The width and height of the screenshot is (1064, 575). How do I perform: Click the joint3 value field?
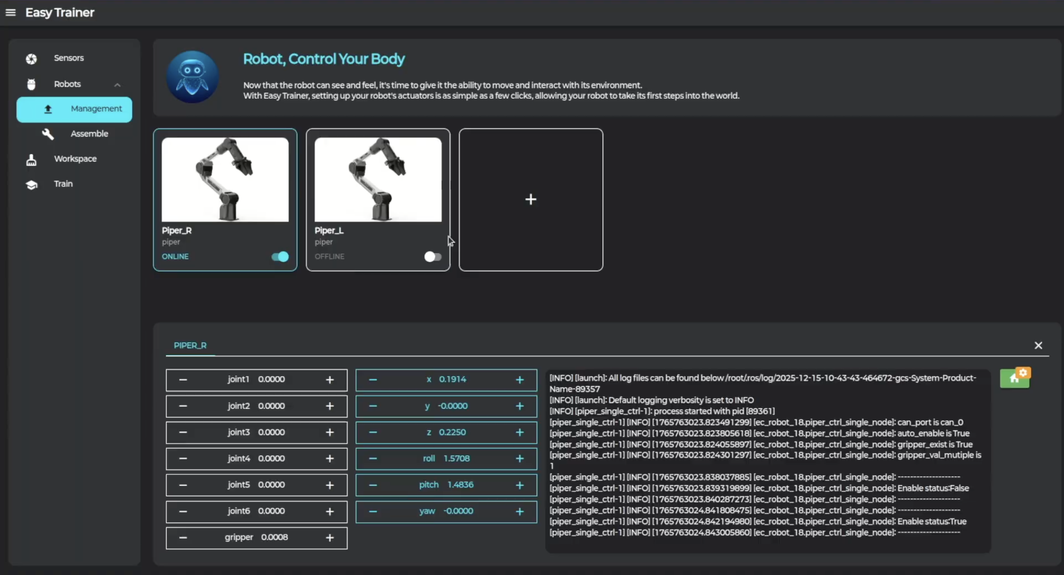click(271, 432)
